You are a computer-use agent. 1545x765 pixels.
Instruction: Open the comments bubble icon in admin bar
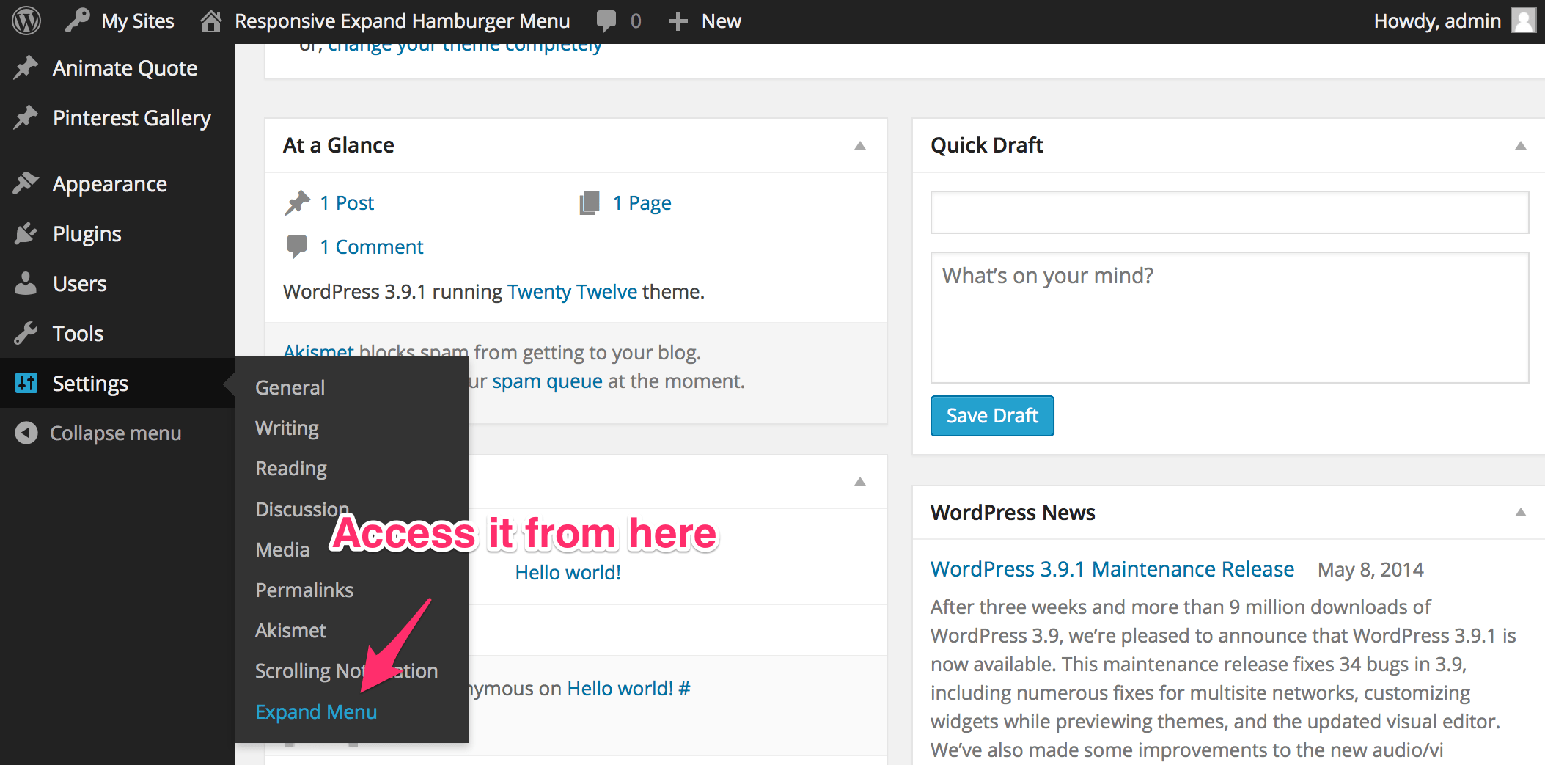pos(606,21)
